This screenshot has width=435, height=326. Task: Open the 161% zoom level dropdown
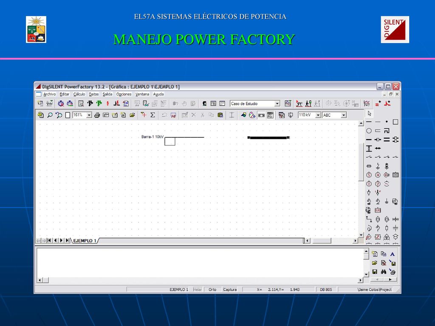tap(89, 115)
